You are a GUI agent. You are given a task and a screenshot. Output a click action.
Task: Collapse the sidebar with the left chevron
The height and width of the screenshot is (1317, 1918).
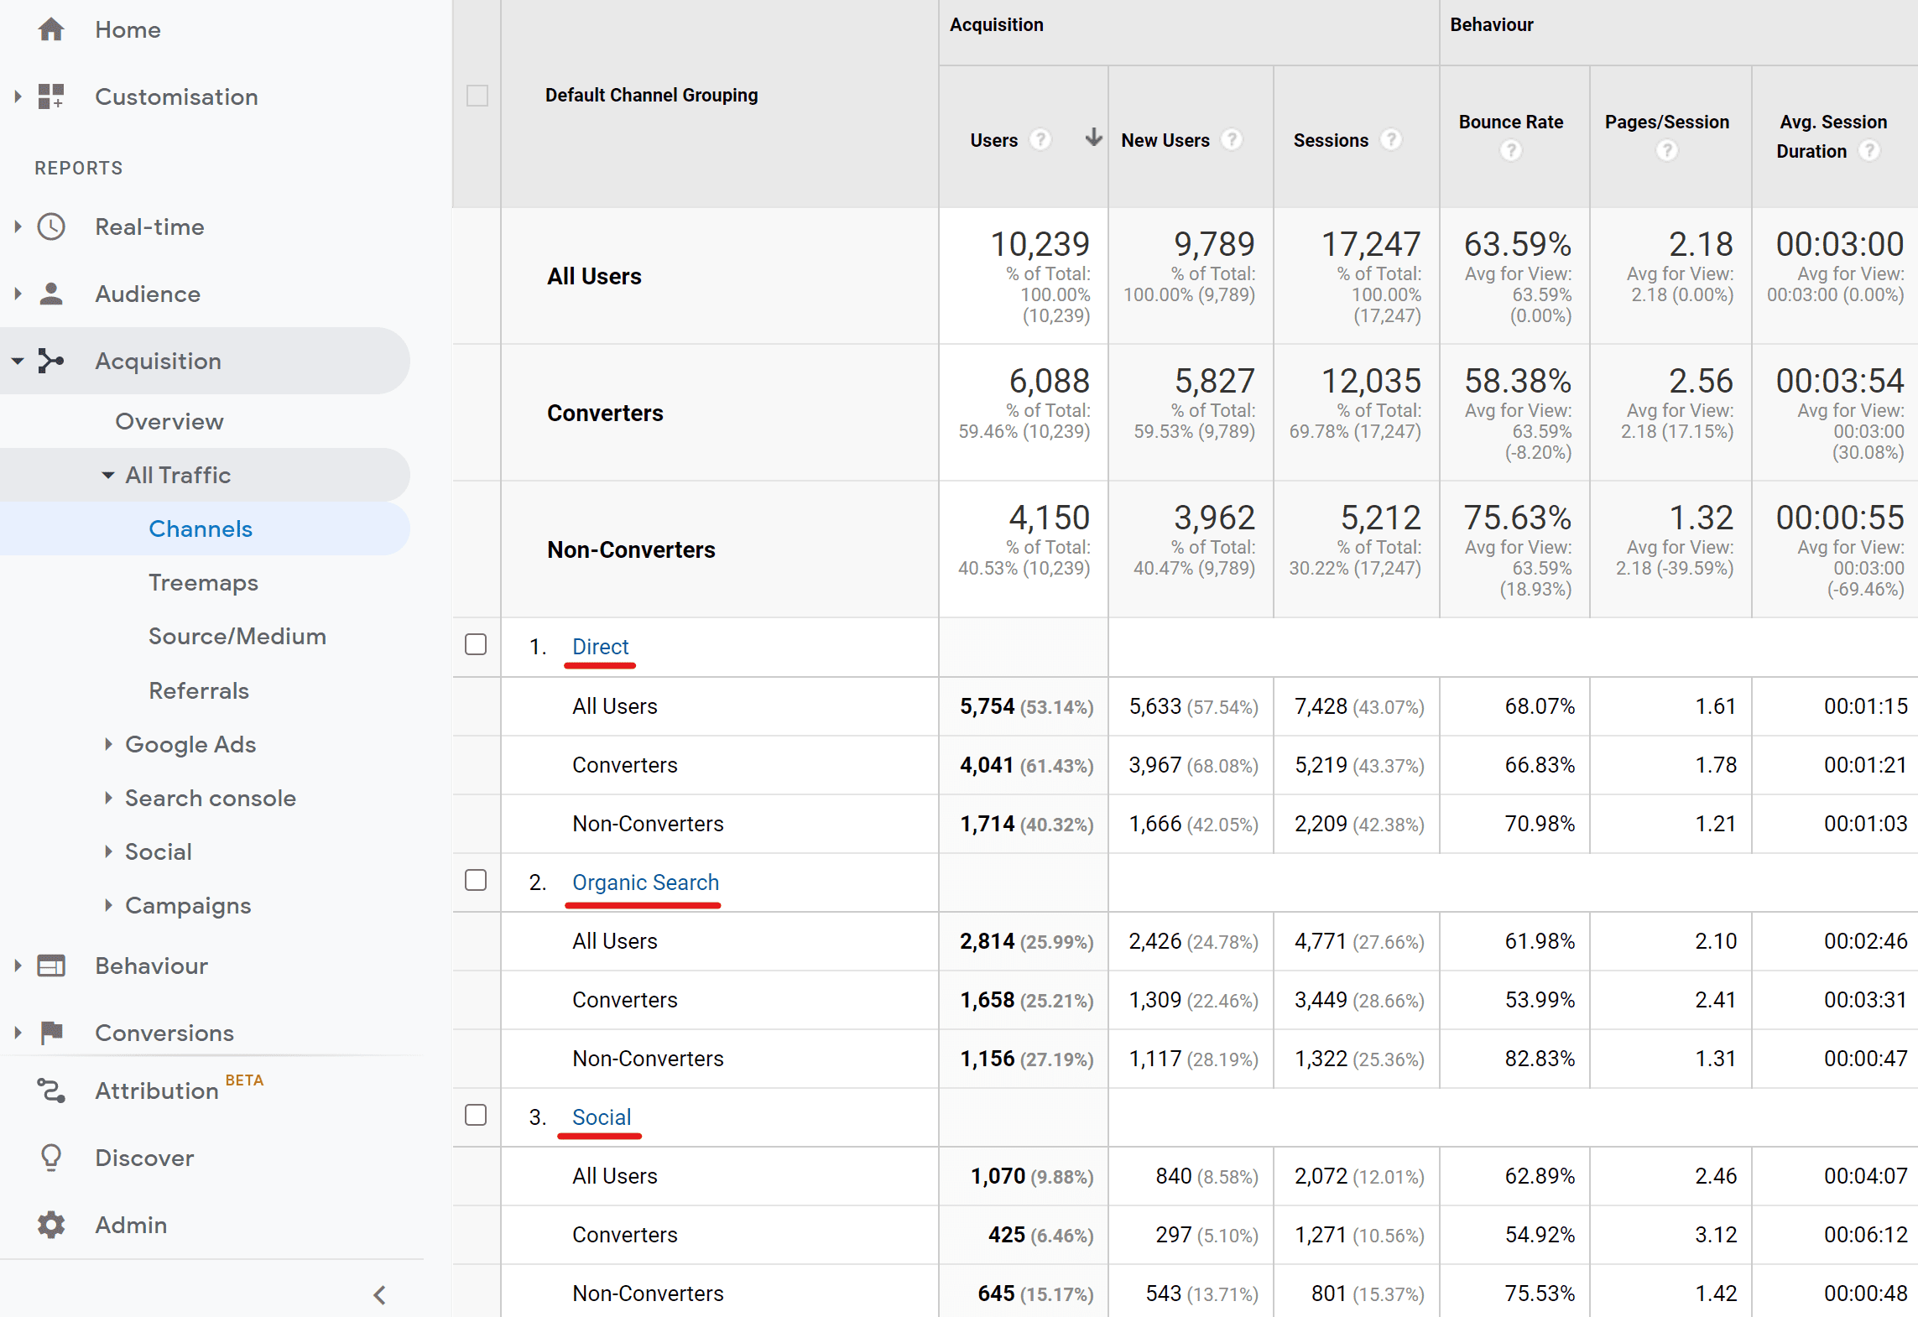click(379, 1294)
